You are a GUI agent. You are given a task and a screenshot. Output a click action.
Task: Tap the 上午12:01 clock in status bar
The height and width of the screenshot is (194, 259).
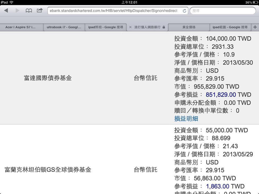[129, 2]
